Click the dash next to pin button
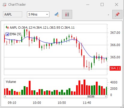Viewport: 124px width, 108px height. [108, 15]
